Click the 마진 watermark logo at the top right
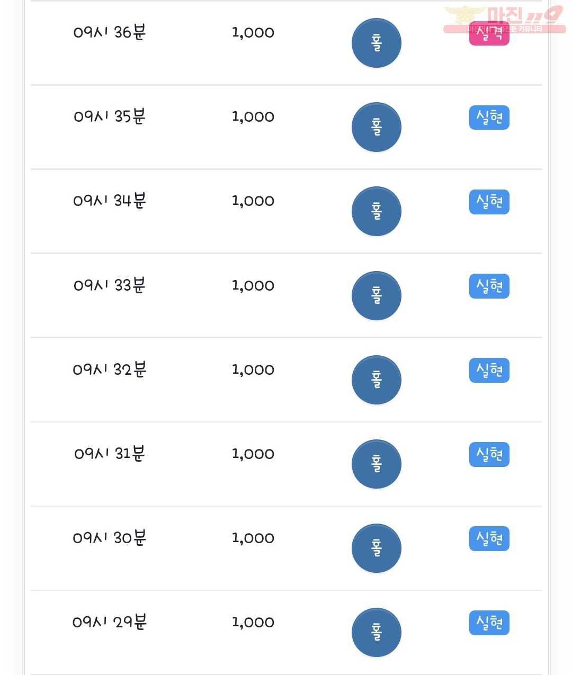Viewport: 572px width, 675px height. 504,19
